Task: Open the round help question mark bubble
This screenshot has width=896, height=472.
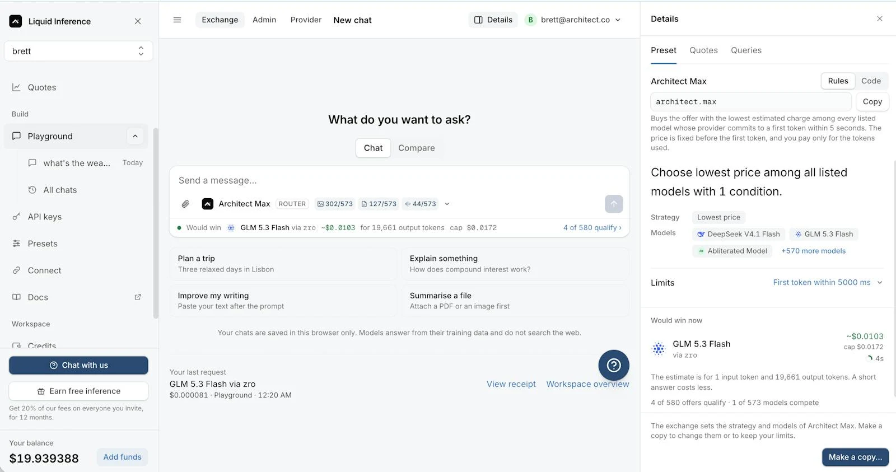Action: tap(614, 365)
